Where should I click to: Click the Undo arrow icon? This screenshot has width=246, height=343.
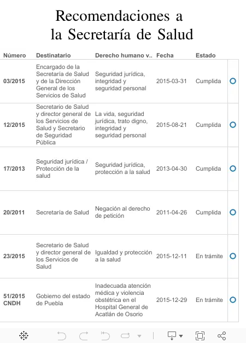coord(61,335)
